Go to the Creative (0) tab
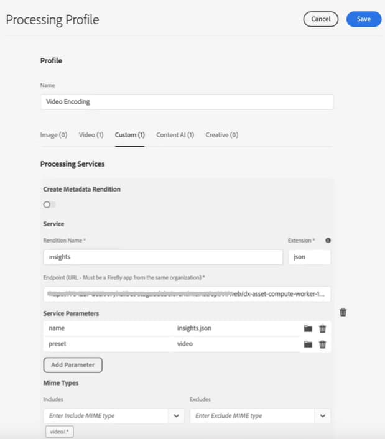385x439 pixels. (x=221, y=135)
